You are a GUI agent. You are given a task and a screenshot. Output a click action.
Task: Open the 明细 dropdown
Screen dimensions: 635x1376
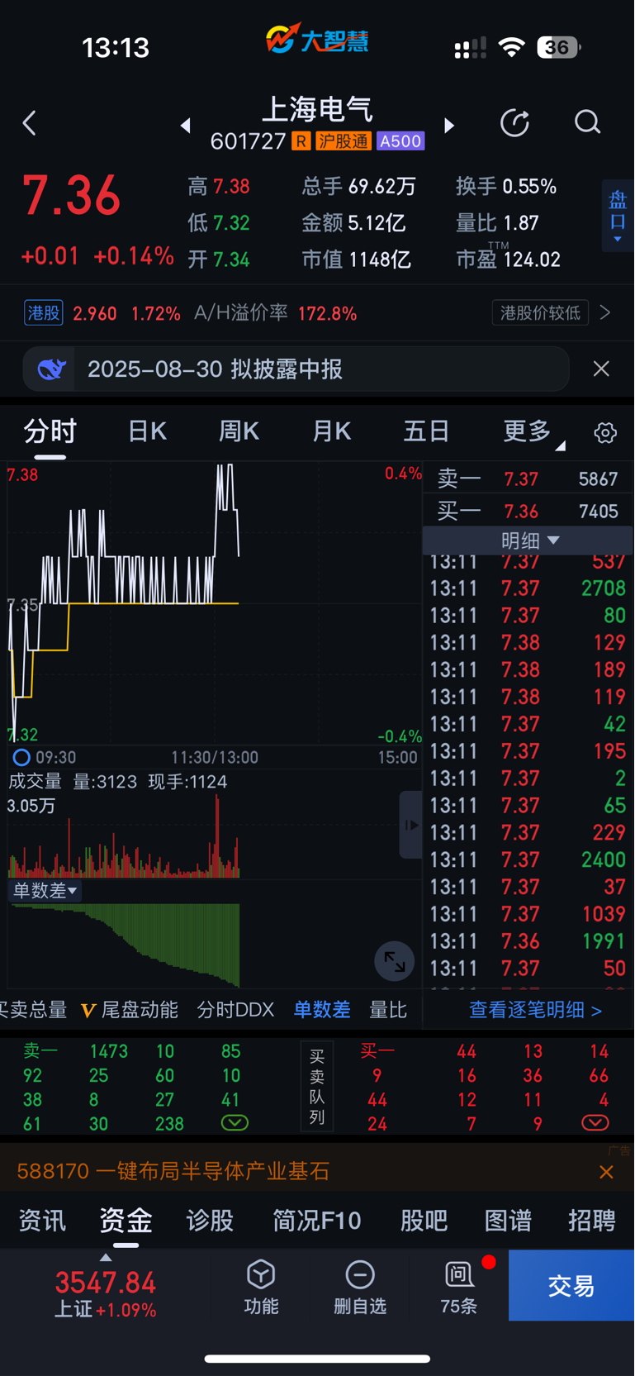coord(529,540)
